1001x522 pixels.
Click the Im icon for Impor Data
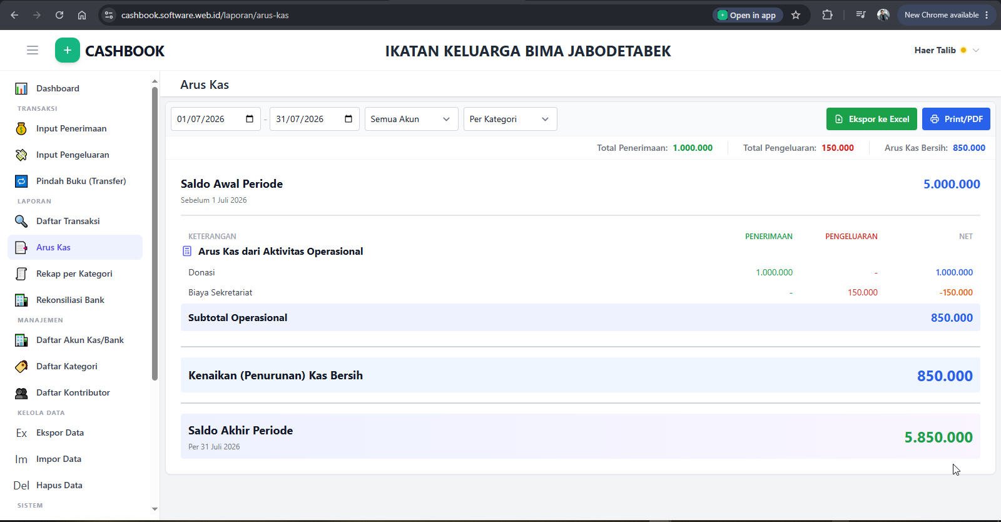point(21,459)
